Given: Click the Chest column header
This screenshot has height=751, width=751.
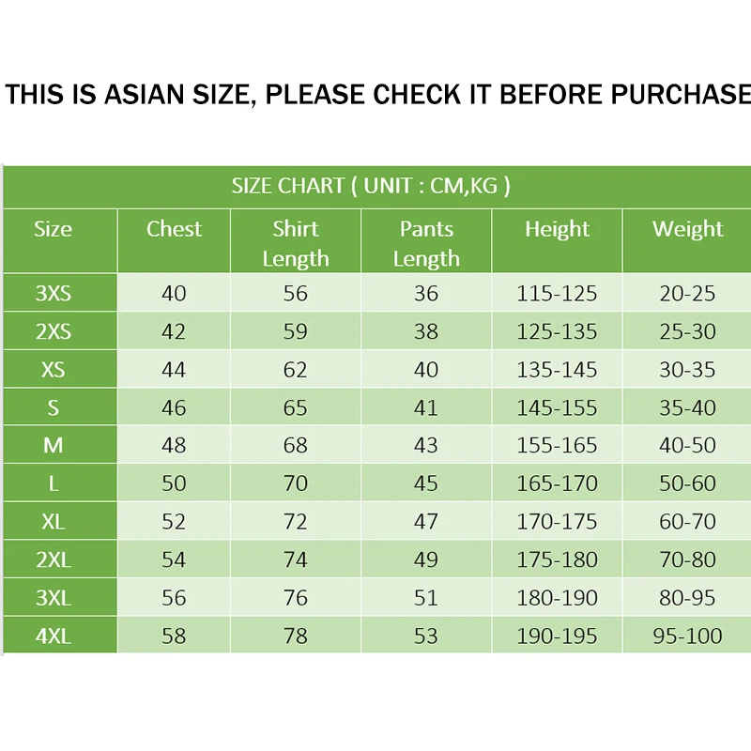Looking at the screenshot, I should point(174,229).
